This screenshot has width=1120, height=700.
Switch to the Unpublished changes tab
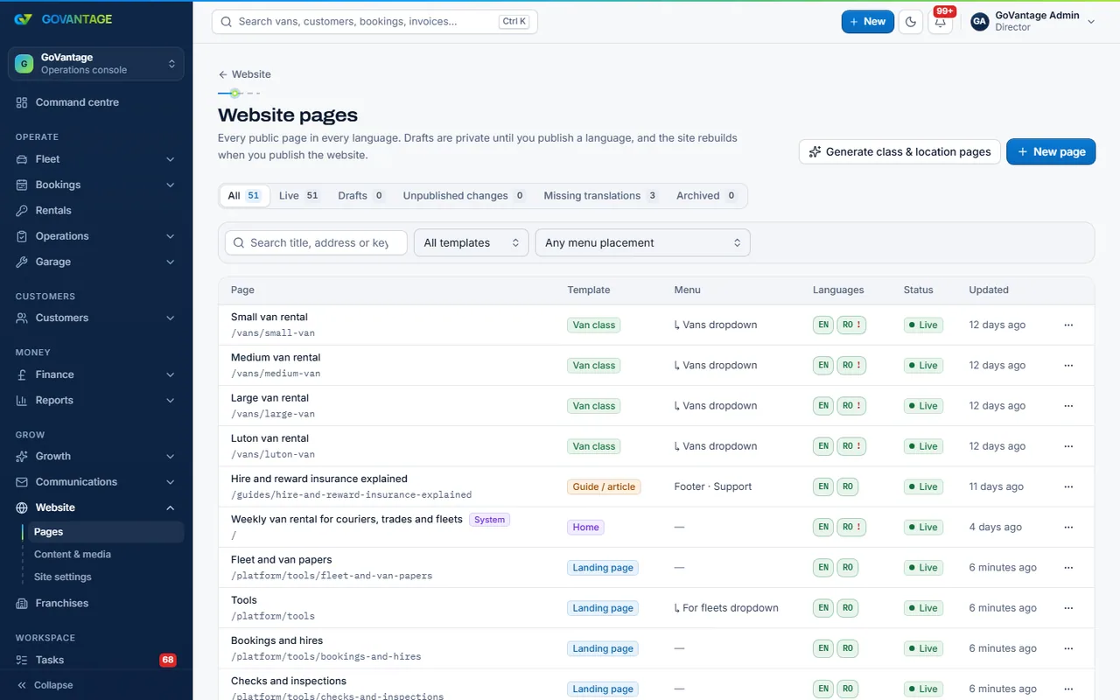[464, 196]
